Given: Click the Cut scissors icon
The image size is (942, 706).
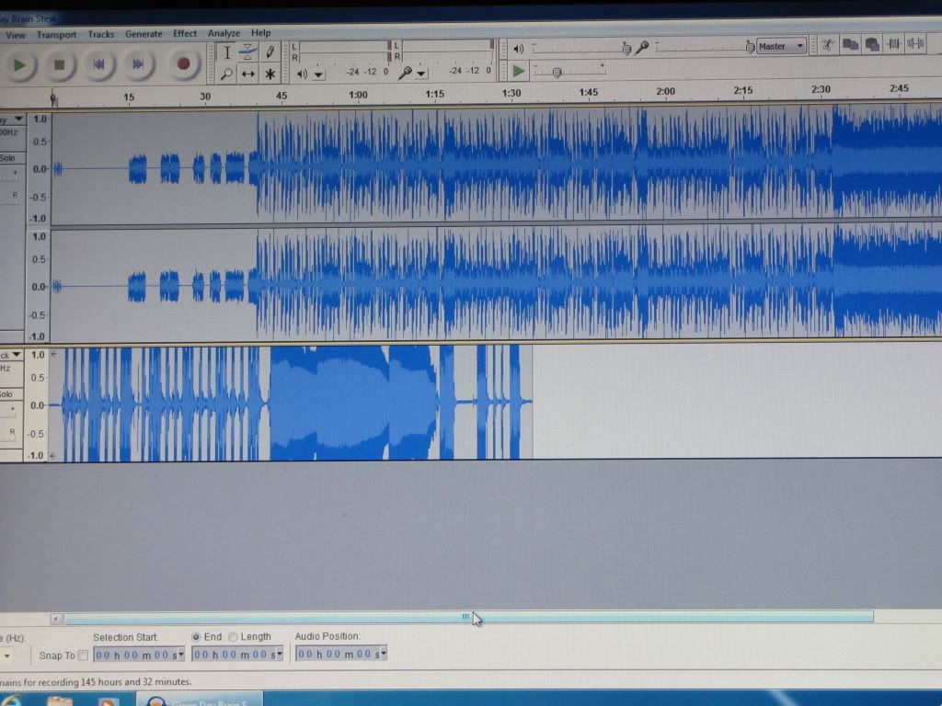Looking at the screenshot, I should (x=828, y=45).
